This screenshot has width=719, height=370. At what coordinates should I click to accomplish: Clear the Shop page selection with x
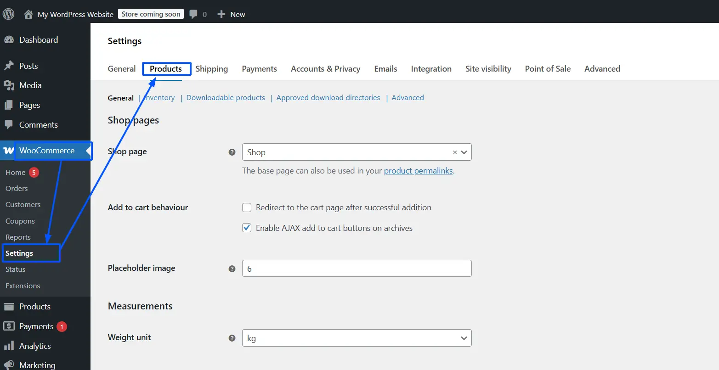pyautogui.click(x=455, y=152)
